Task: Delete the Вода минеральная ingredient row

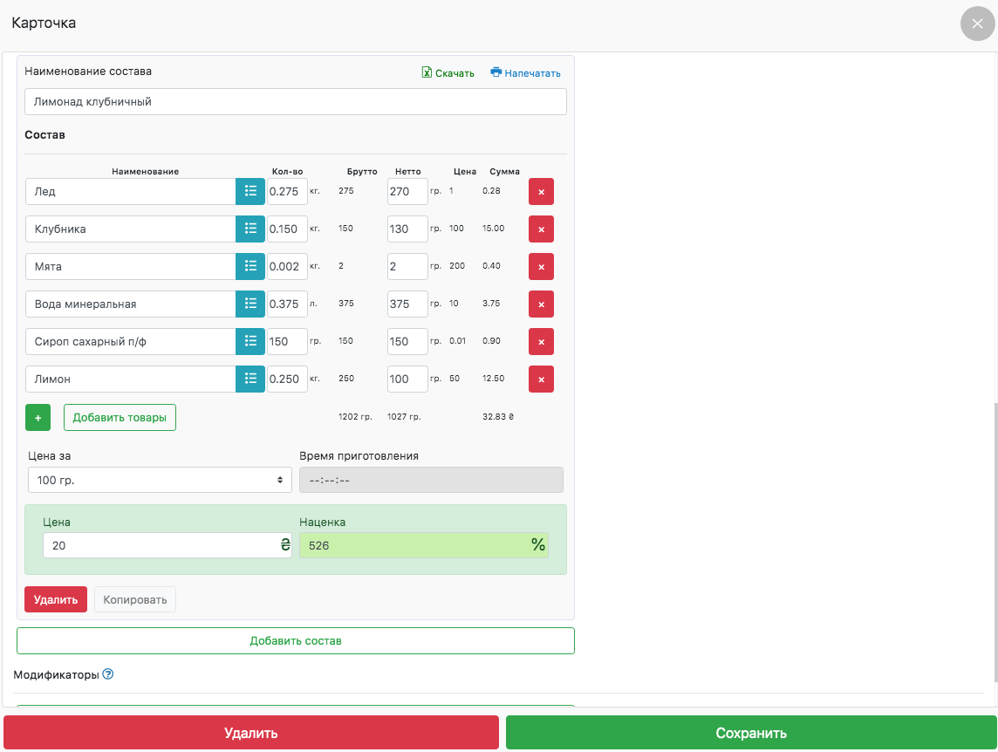Action: 541,304
